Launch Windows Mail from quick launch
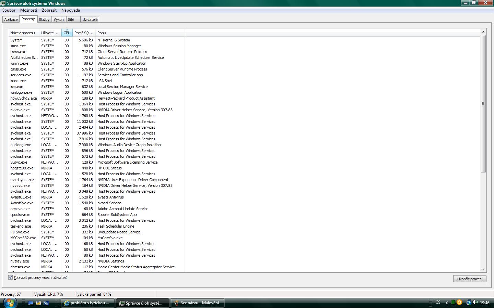 [x=38, y=303]
